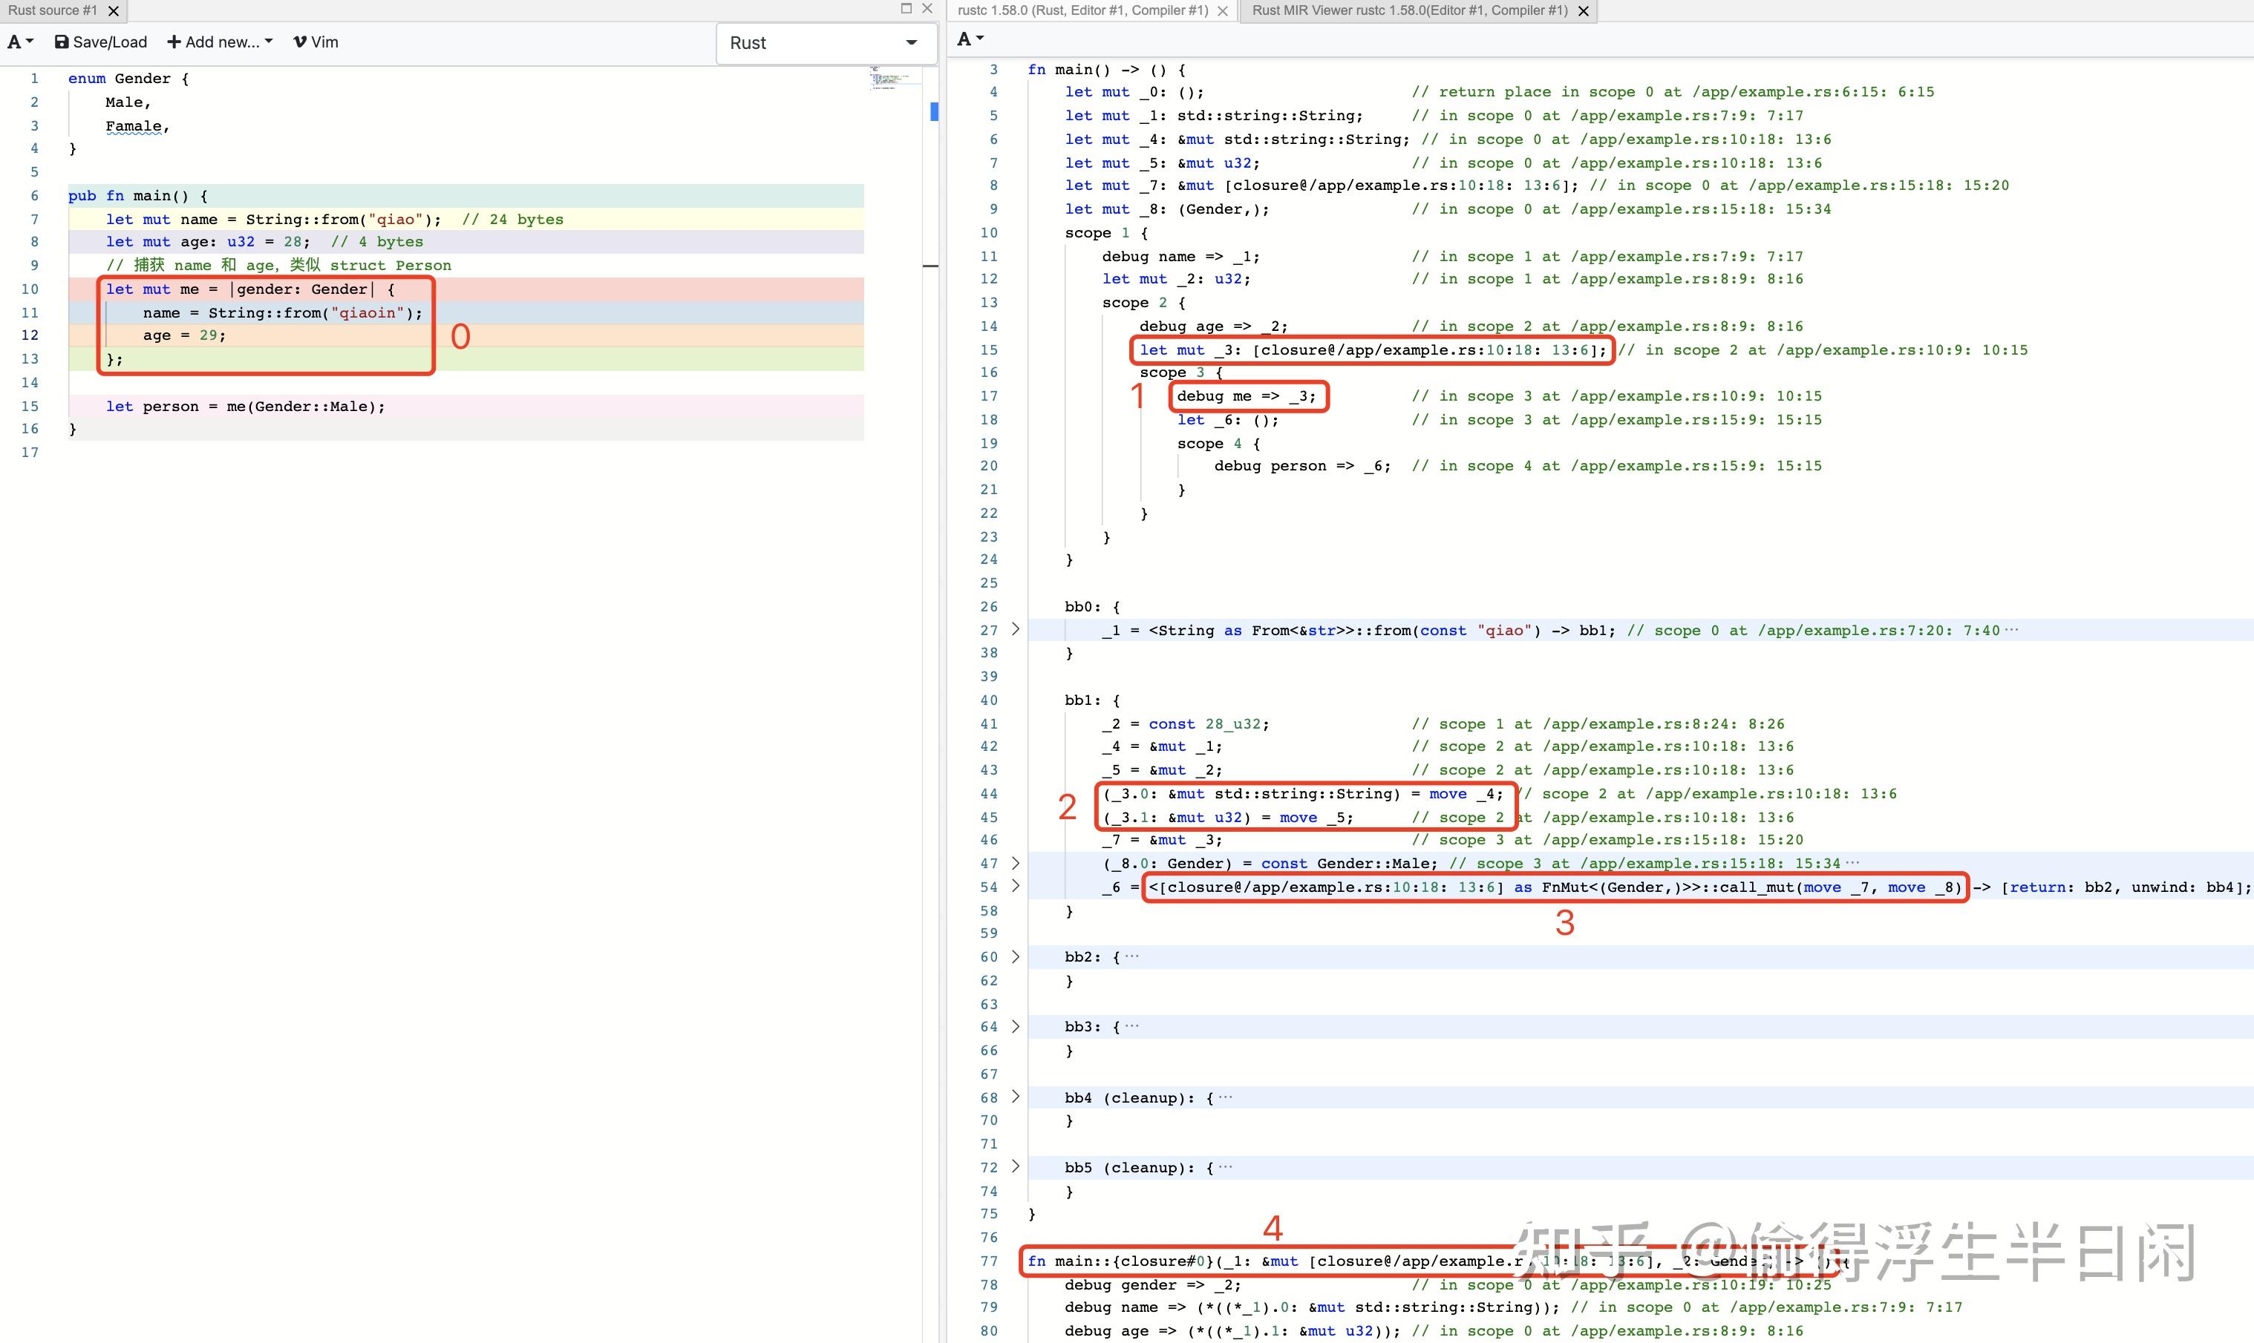The image size is (2254, 1343).
Task: Toggle Vim mode in the editor
Action: click(x=316, y=42)
